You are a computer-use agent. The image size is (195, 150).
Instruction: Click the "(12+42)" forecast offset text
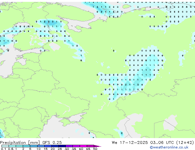tap(185, 143)
